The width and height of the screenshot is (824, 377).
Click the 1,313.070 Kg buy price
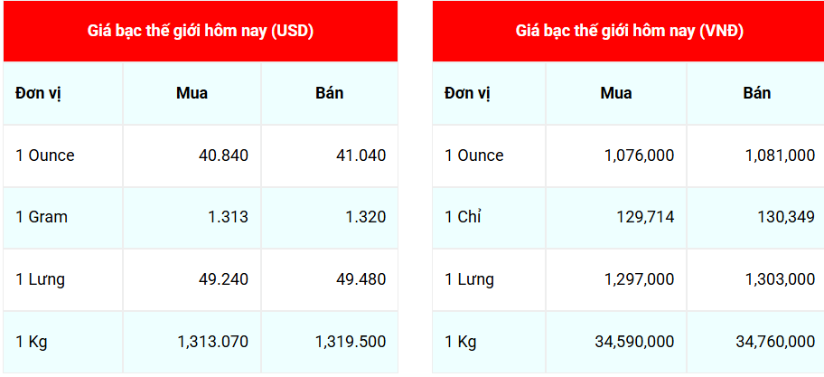213,343
